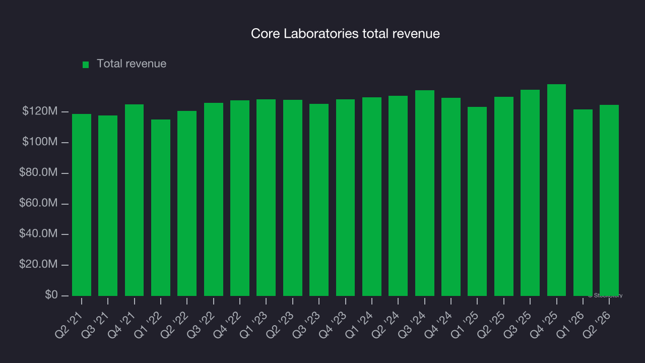Click the Q2 '25 revenue bar

tap(504, 196)
